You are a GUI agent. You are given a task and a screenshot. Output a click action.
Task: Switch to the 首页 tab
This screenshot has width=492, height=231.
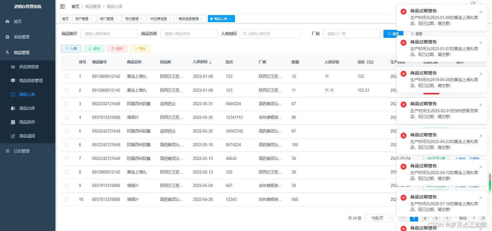tap(65, 19)
